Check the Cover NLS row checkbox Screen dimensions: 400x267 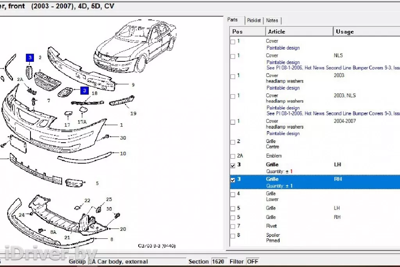pyautogui.click(x=233, y=56)
